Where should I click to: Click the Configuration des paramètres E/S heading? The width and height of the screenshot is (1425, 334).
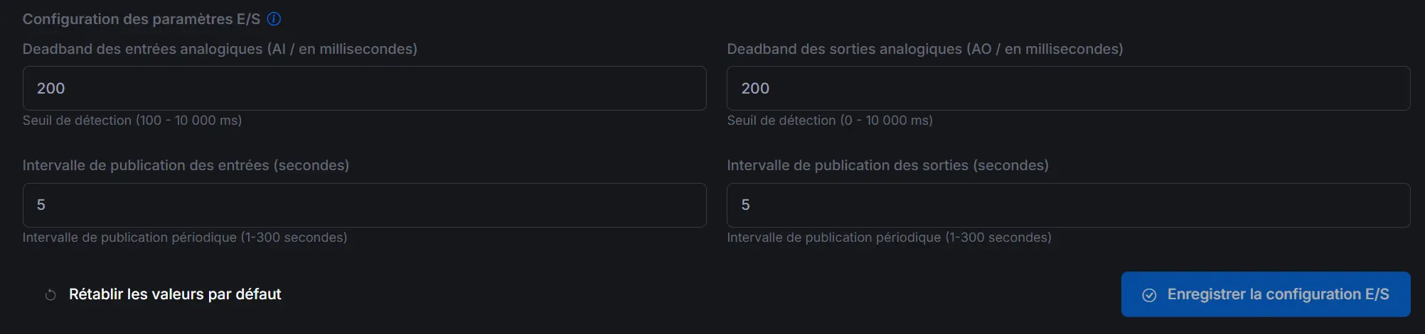coord(142,19)
